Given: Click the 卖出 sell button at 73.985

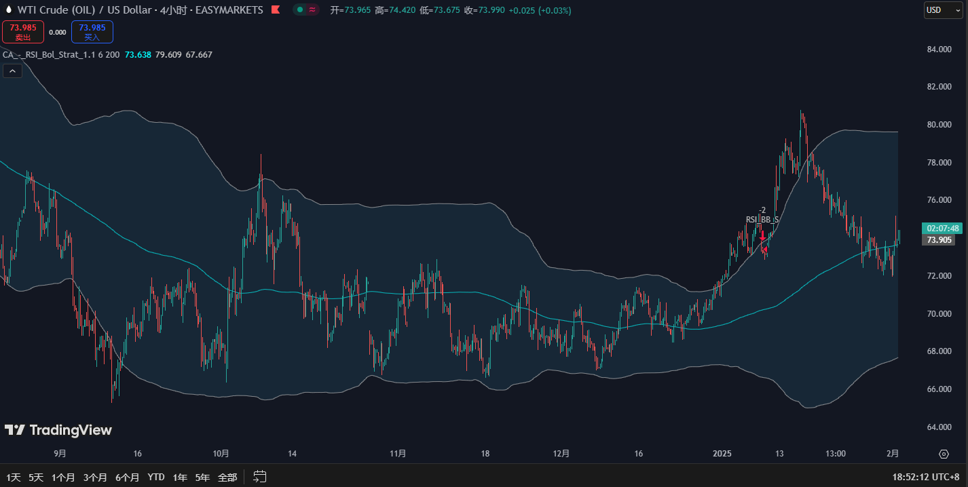Looking at the screenshot, I should (23, 31).
